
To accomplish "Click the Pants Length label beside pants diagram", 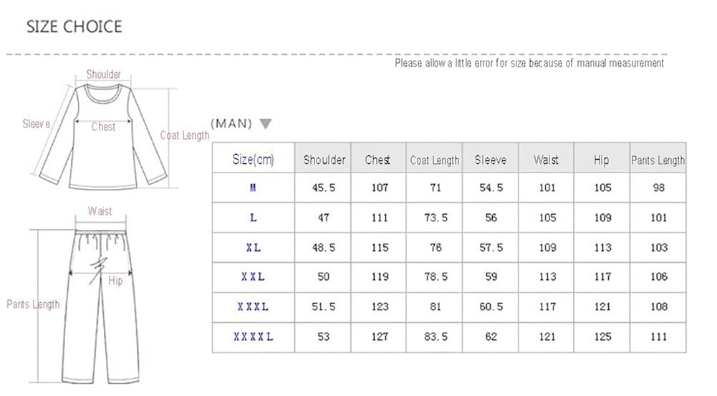I will tap(33, 304).
